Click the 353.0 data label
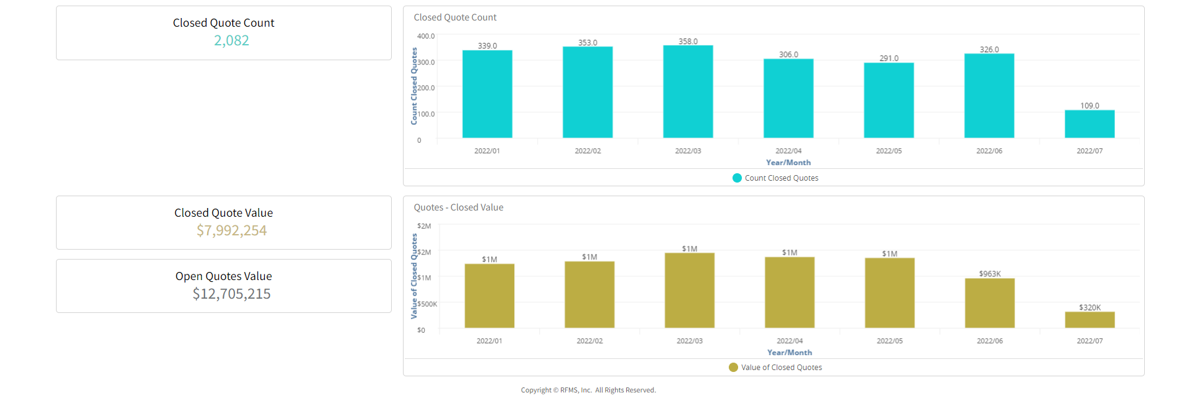This screenshot has height=403, width=1179. point(588,43)
